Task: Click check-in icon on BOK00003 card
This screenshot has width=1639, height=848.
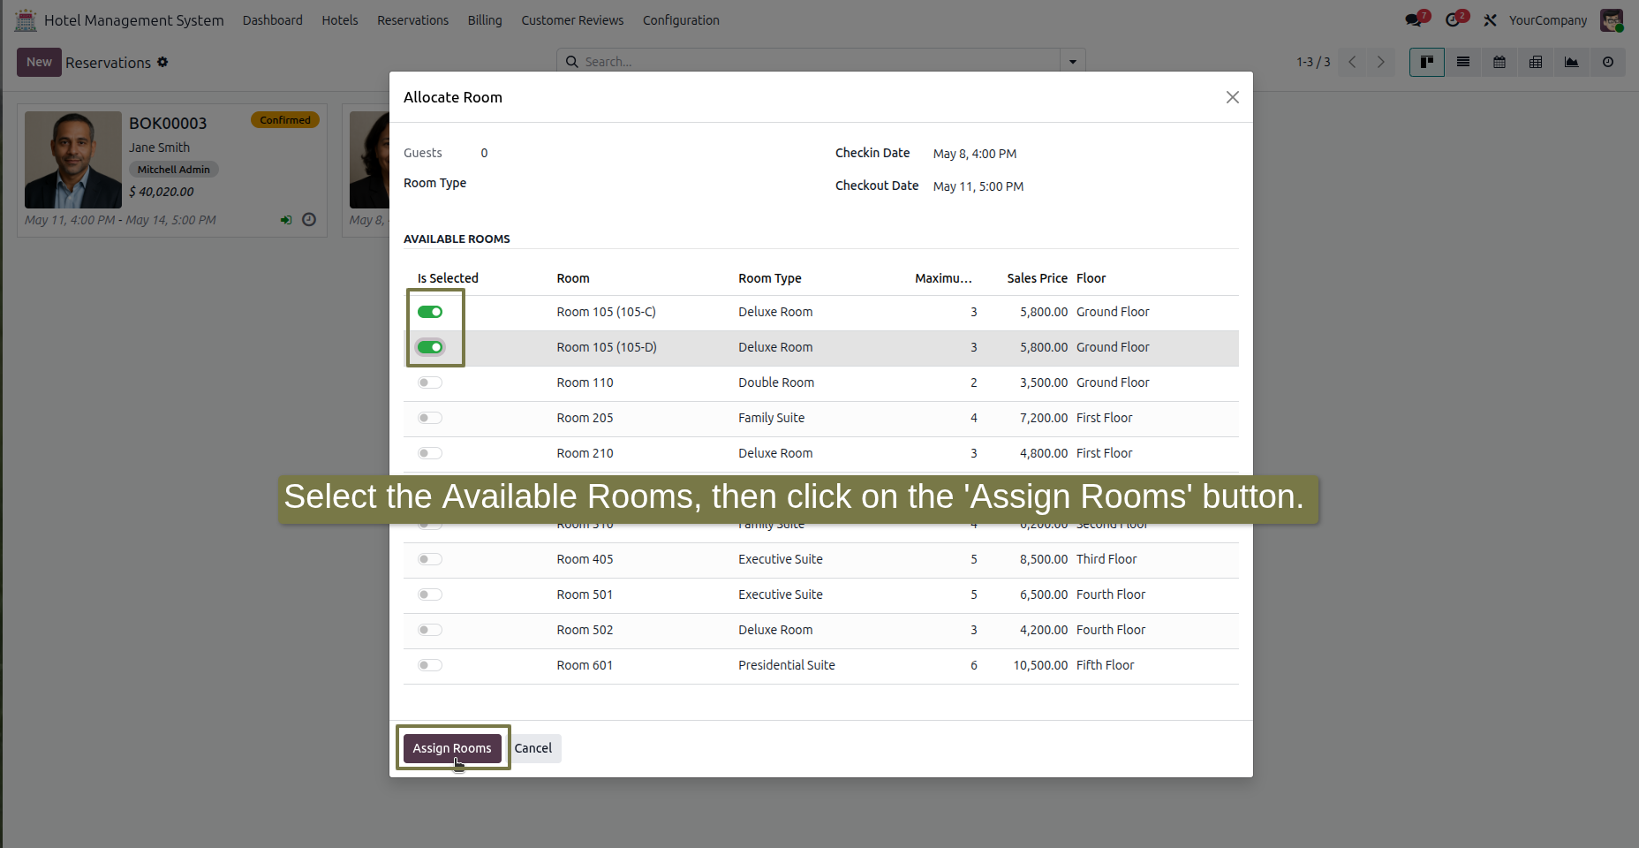Action: 286,220
